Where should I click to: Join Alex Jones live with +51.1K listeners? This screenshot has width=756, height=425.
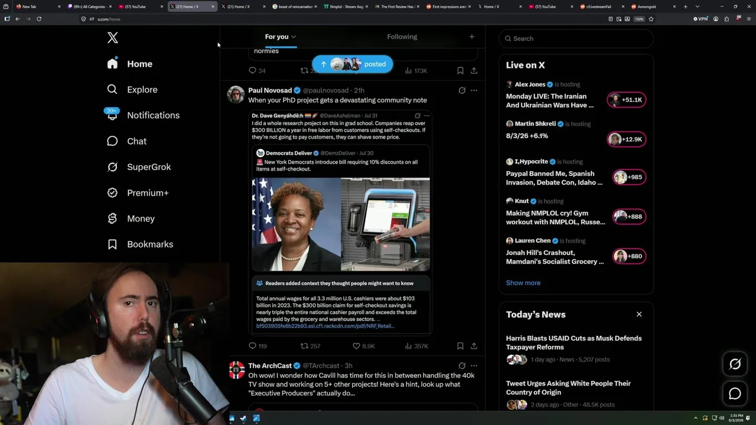click(x=627, y=100)
